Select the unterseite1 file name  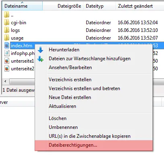pyautogui.click(x=23, y=61)
